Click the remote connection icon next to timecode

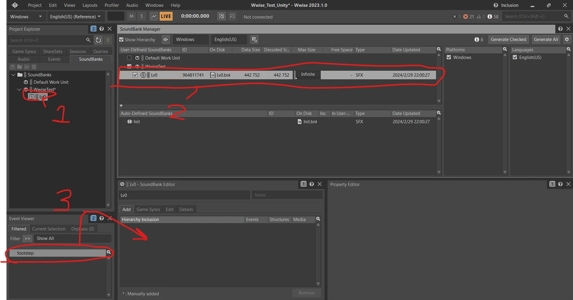tap(222, 16)
